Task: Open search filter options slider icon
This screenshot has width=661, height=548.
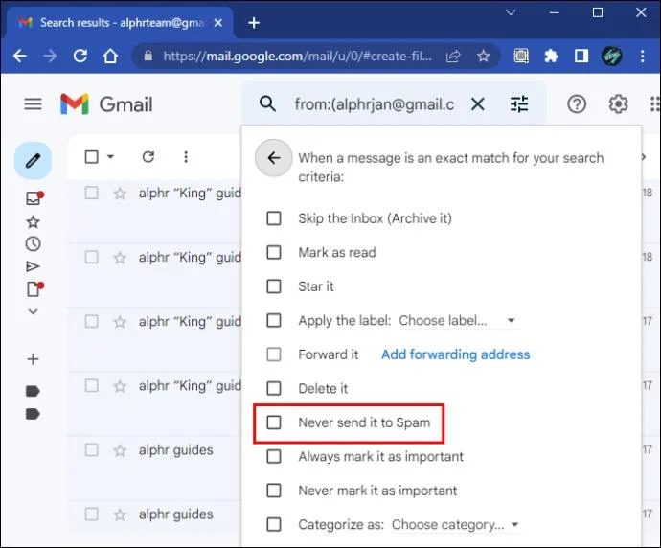Action: 519,103
